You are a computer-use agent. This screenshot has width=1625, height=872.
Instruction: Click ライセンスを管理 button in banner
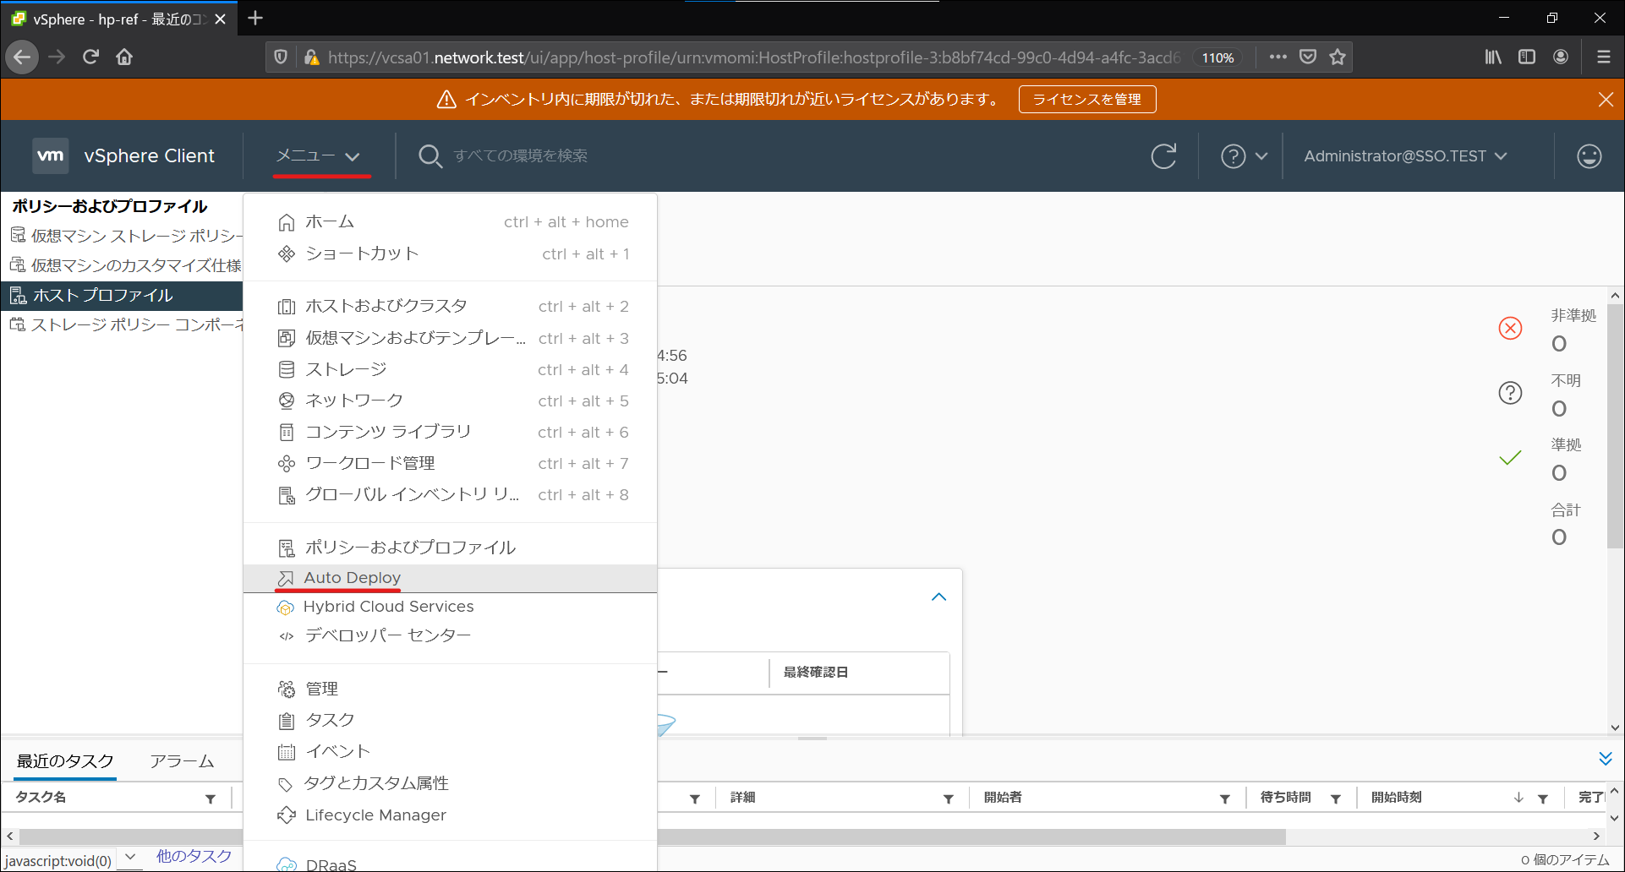[x=1087, y=99]
